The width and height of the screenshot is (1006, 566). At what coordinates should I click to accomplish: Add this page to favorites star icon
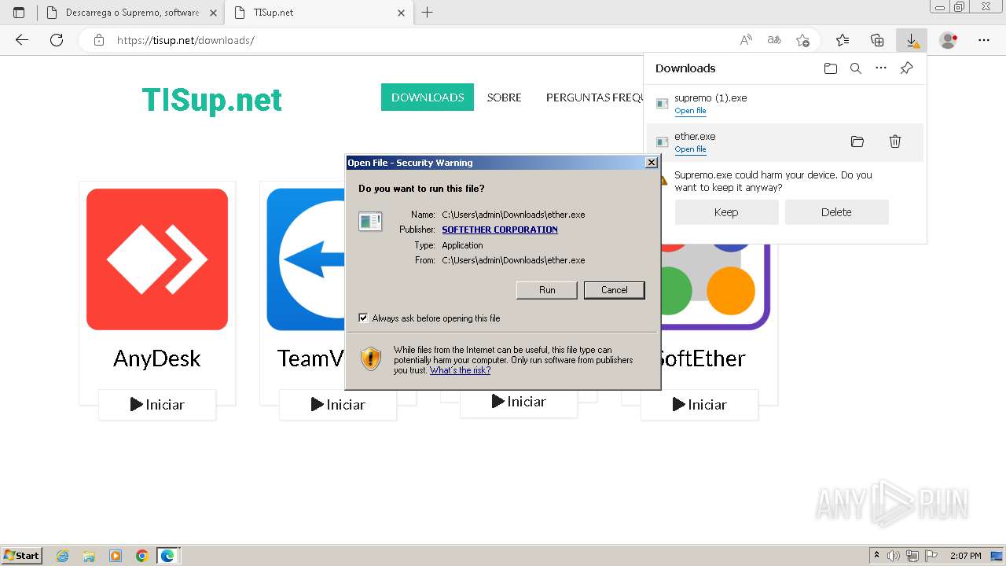[x=802, y=40]
